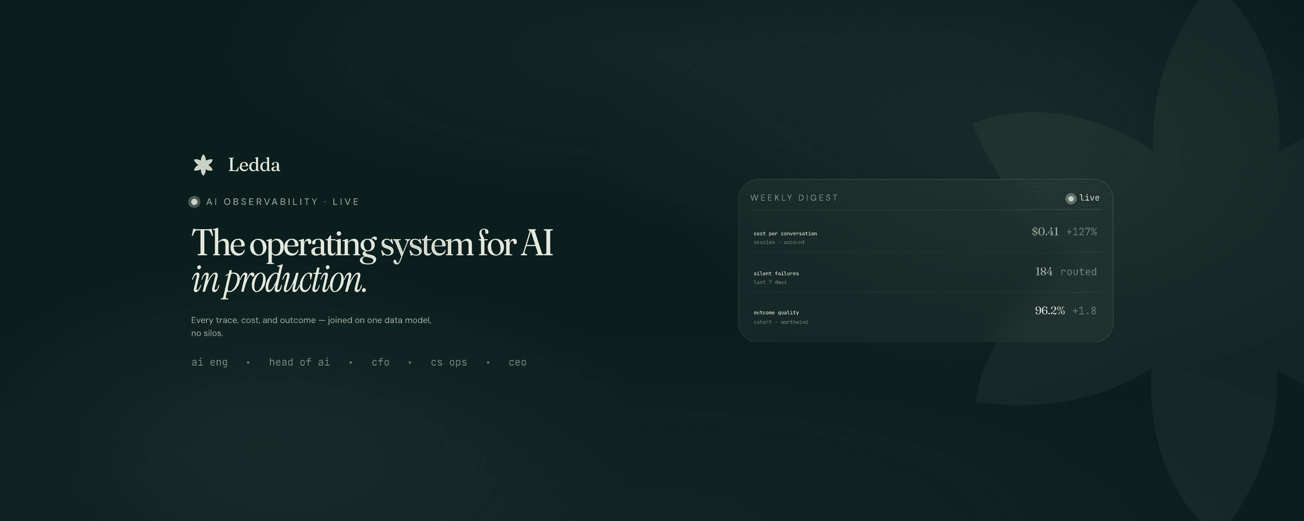Open the WEEKLY DIGEST card header

point(794,198)
